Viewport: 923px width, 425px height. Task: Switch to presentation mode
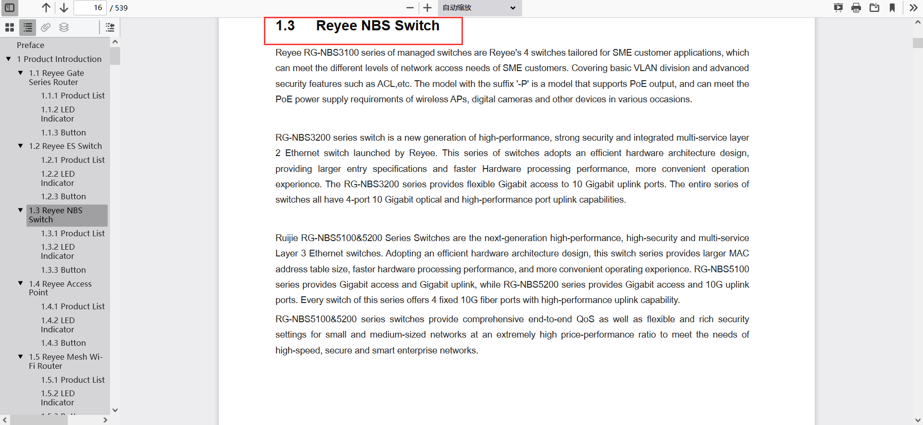point(838,8)
